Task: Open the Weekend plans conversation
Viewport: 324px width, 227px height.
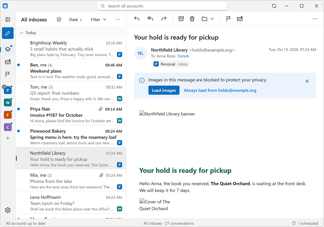Action: pyautogui.click(x=71, y=70)
